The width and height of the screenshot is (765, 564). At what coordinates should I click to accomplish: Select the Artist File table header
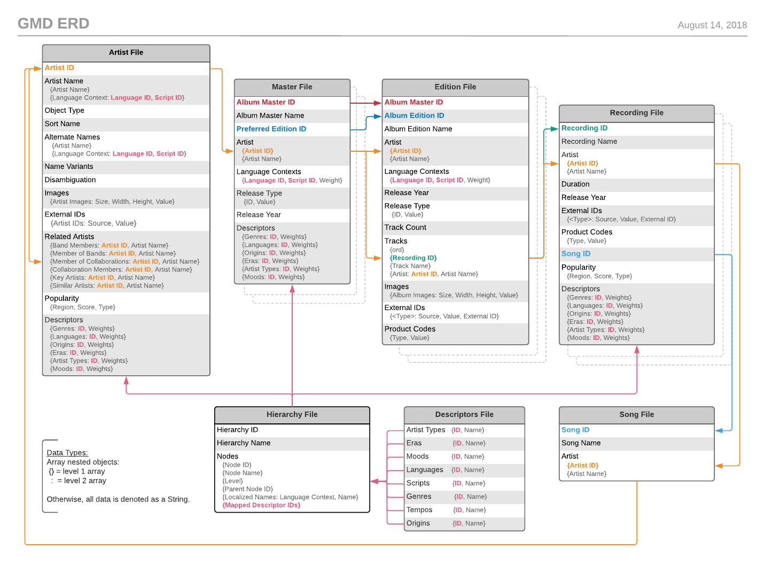pos(126,52)
